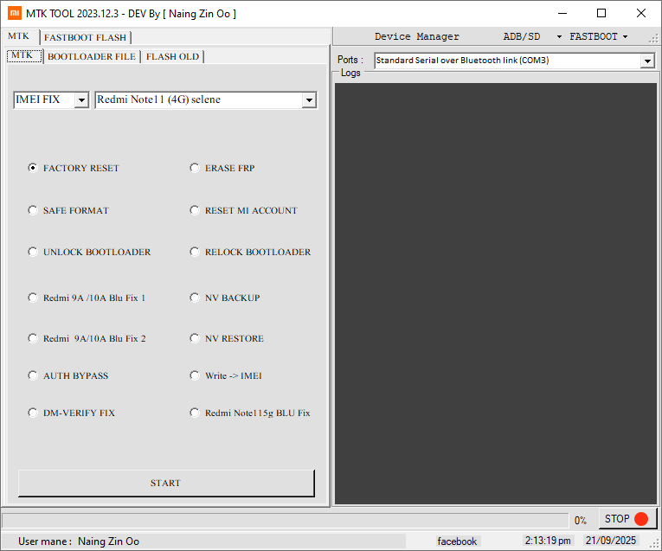Choose the DM-VERIFY FIX option
This screenshot has height=551, width=662.
pyautogui.click(x=33, y=413)
